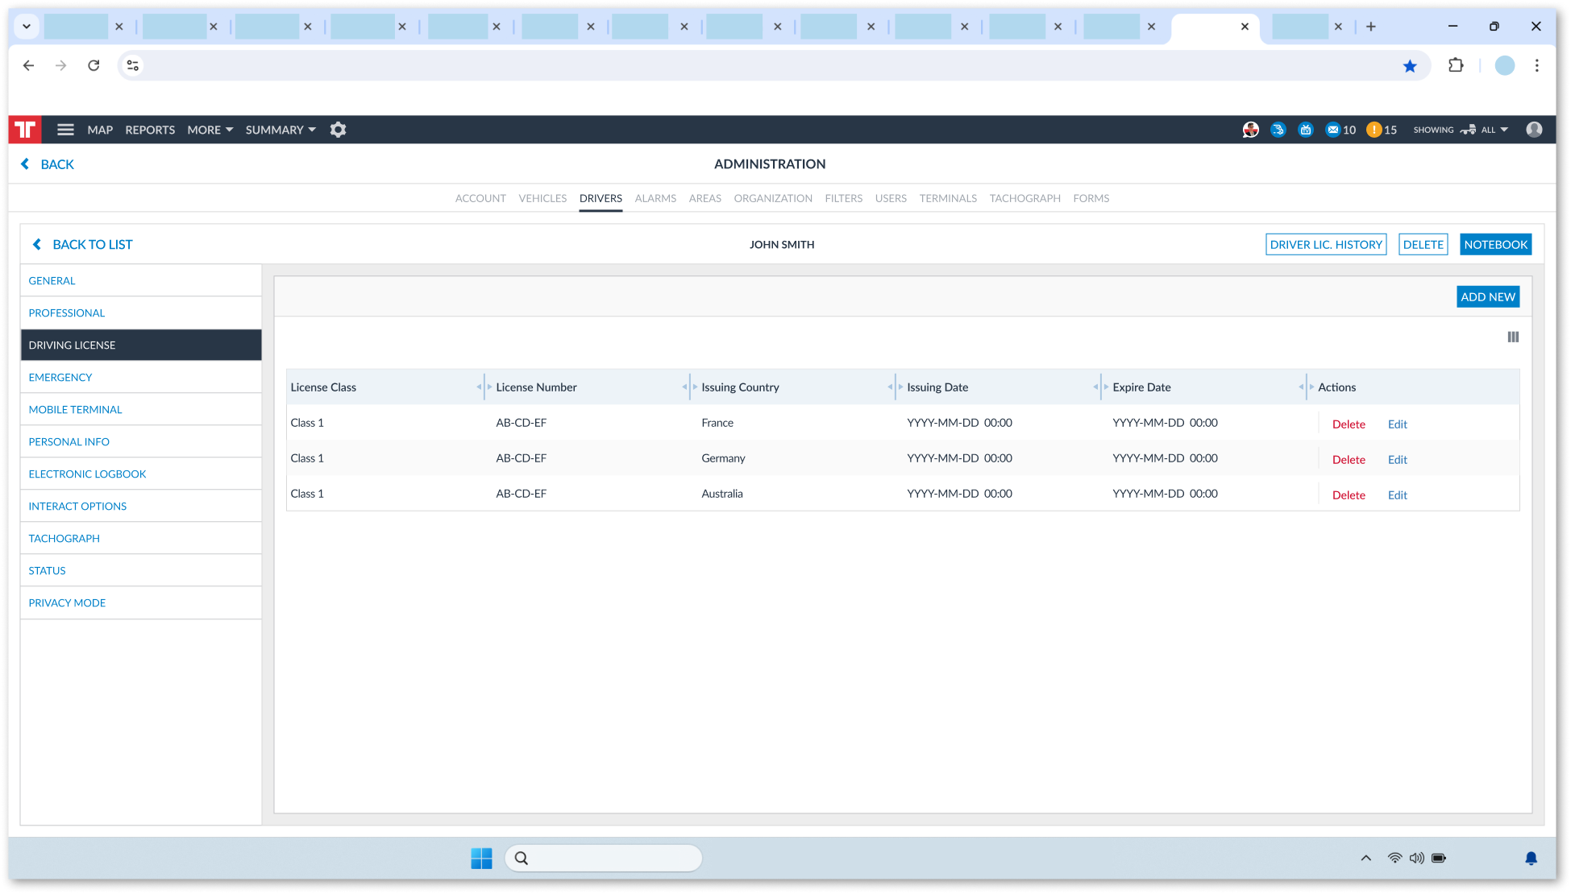1571x894 pixels.
Task: Open the user profile avatar icon
Action: click(x=1534, y=130)
